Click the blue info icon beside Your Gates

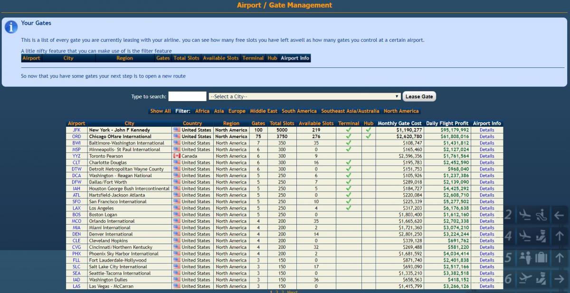tap(11, 27)
